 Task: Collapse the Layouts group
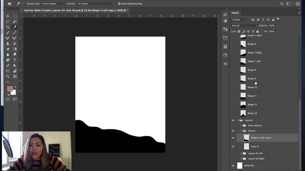pyautogui.click(x=238, y=120)
